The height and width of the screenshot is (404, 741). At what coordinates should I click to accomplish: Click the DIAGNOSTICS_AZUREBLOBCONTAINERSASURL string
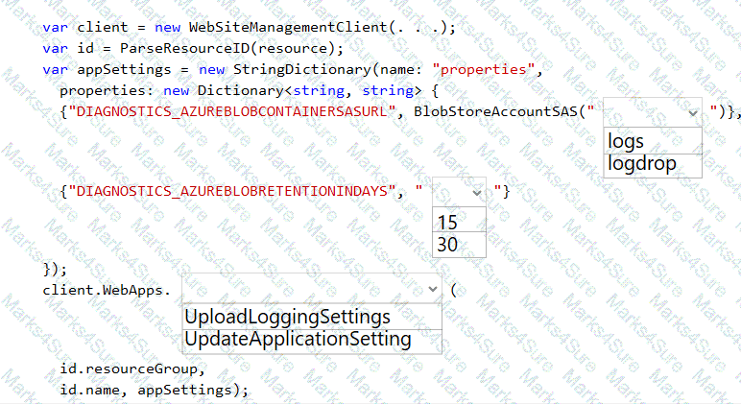tap(235, 112)
